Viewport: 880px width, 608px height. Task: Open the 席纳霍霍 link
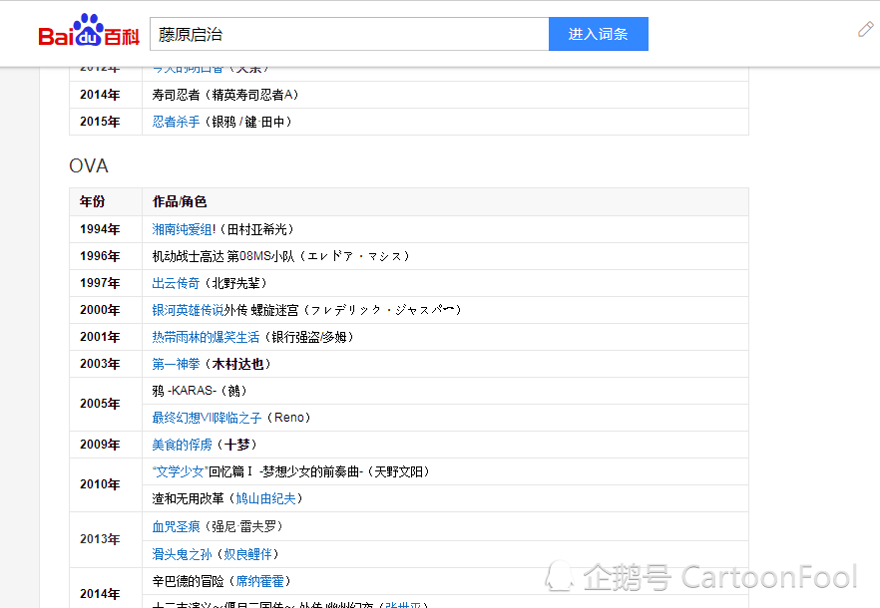259,582
